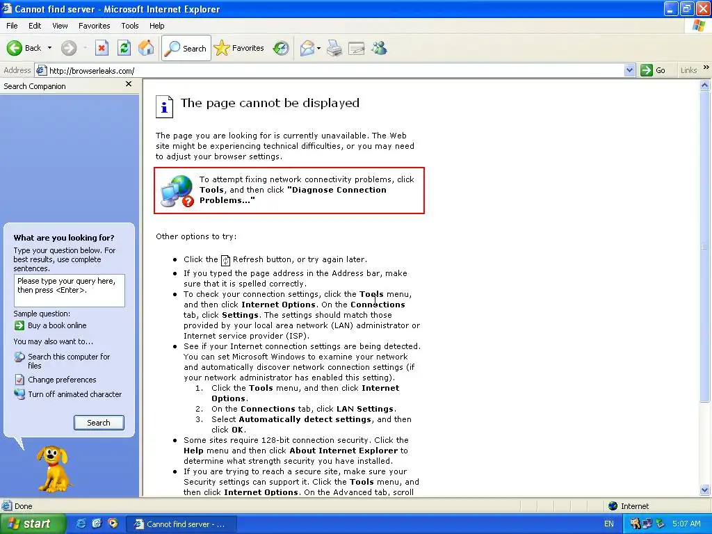Go back using the Back arrow button
The width and height of the screenshot is (712, 534).
(24, 48)
